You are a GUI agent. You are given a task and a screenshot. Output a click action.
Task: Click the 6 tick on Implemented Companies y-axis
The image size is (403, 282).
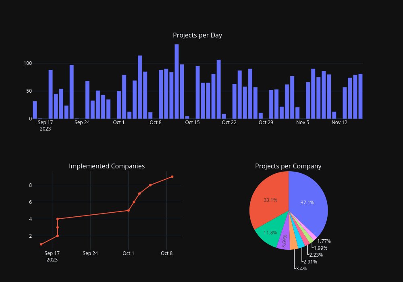31,202
